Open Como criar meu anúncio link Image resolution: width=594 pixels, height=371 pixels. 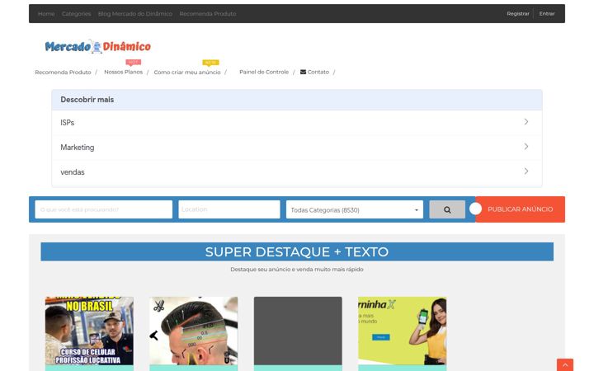187,72
